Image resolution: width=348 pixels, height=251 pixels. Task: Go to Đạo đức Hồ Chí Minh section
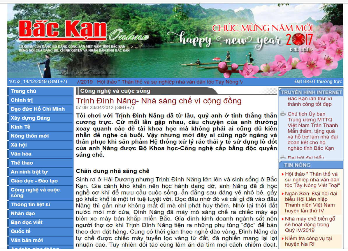(38, 109)
